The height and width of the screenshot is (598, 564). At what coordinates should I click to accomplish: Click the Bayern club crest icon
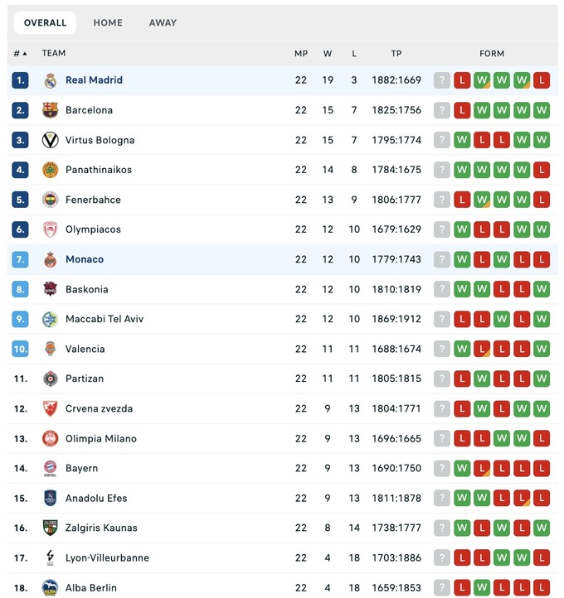point(51,468)
